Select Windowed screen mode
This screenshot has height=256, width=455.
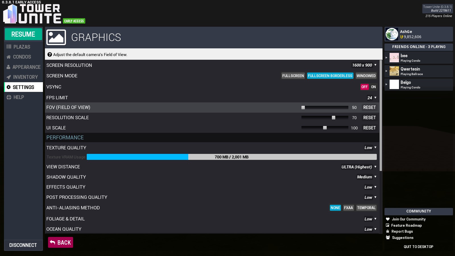(x=366, y=76)
